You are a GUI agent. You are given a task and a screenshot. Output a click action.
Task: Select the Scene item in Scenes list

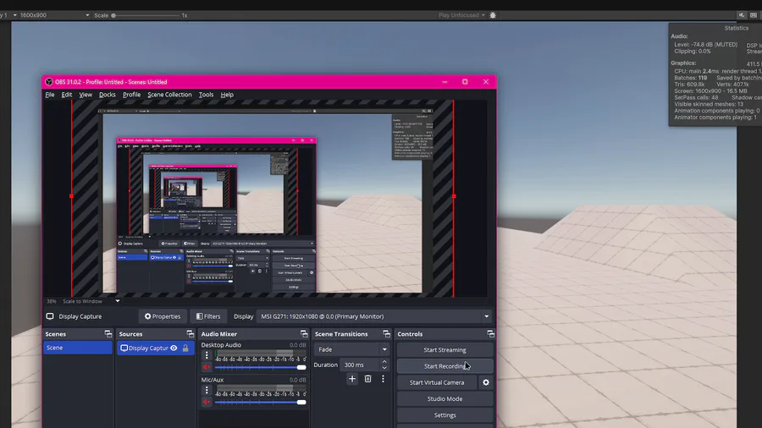coord(78,348)
